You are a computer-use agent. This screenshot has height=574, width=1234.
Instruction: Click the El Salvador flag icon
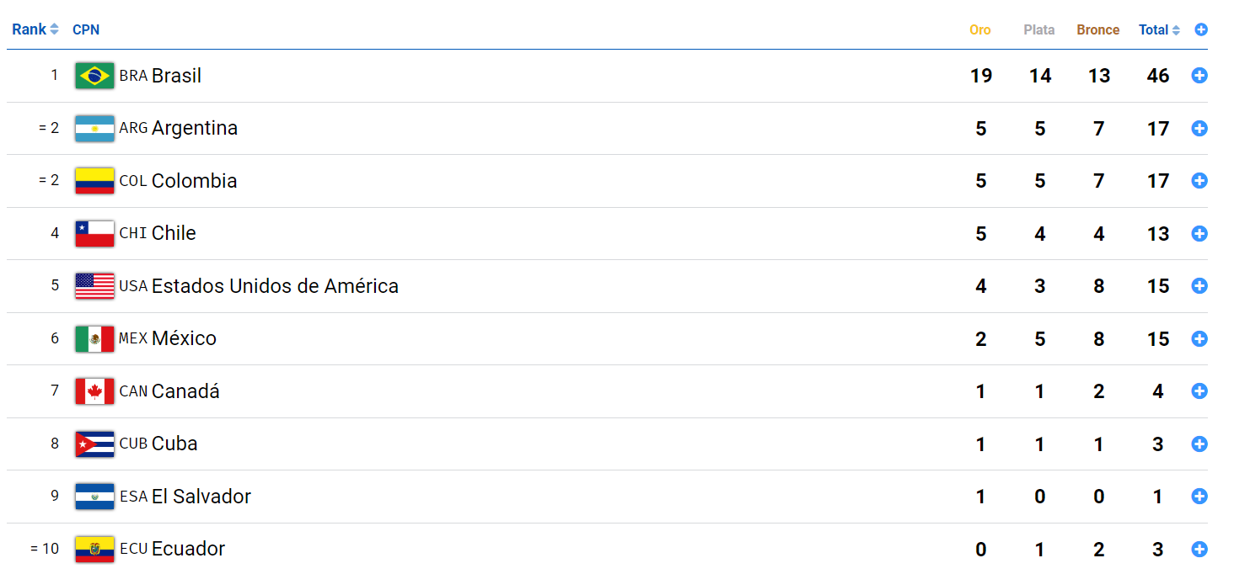point(94,497)
